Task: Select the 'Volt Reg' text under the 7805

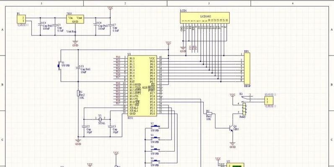Action: [71, 31]
